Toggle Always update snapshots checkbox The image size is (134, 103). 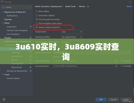point(37,27)
